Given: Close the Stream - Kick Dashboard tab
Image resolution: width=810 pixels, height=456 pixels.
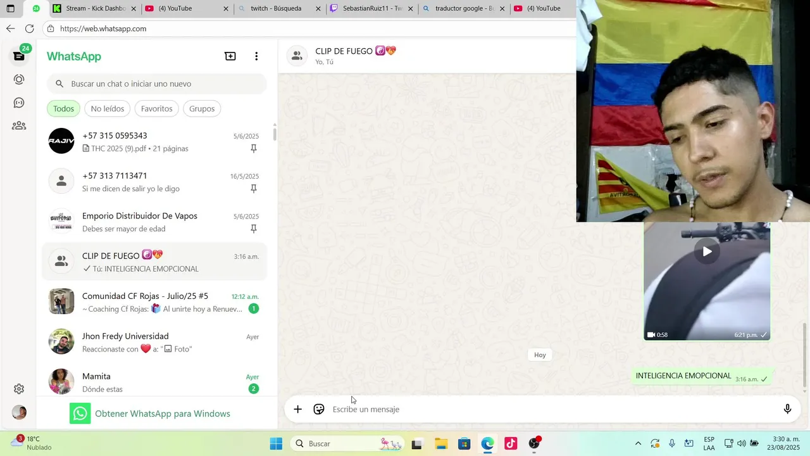Looking at the screenshot, I should (x=134, y=9).
